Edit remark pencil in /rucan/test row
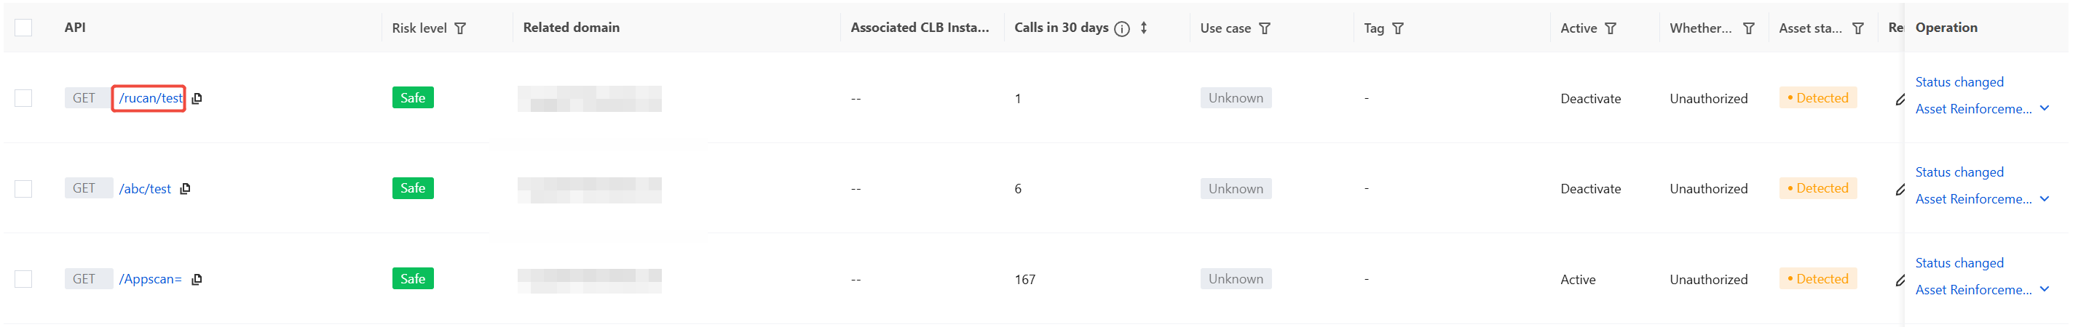This screenshot has height=327, width=2086. pyautogui.click(x=1900, y=100)
